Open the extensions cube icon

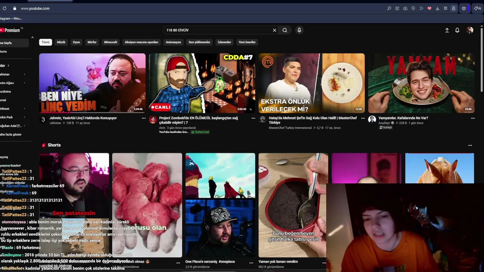click(x=464, y=8)
